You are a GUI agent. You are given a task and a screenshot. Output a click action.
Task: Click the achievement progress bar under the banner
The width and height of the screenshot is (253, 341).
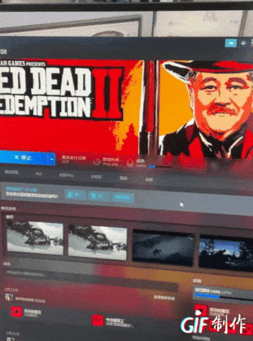tap(160, 167)
